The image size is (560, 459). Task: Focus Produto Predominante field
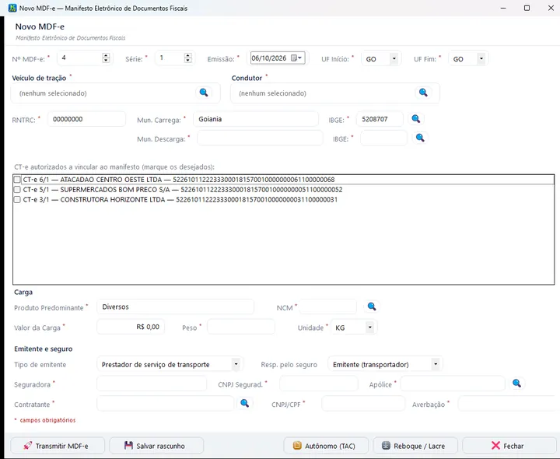[x=175, y=307]
